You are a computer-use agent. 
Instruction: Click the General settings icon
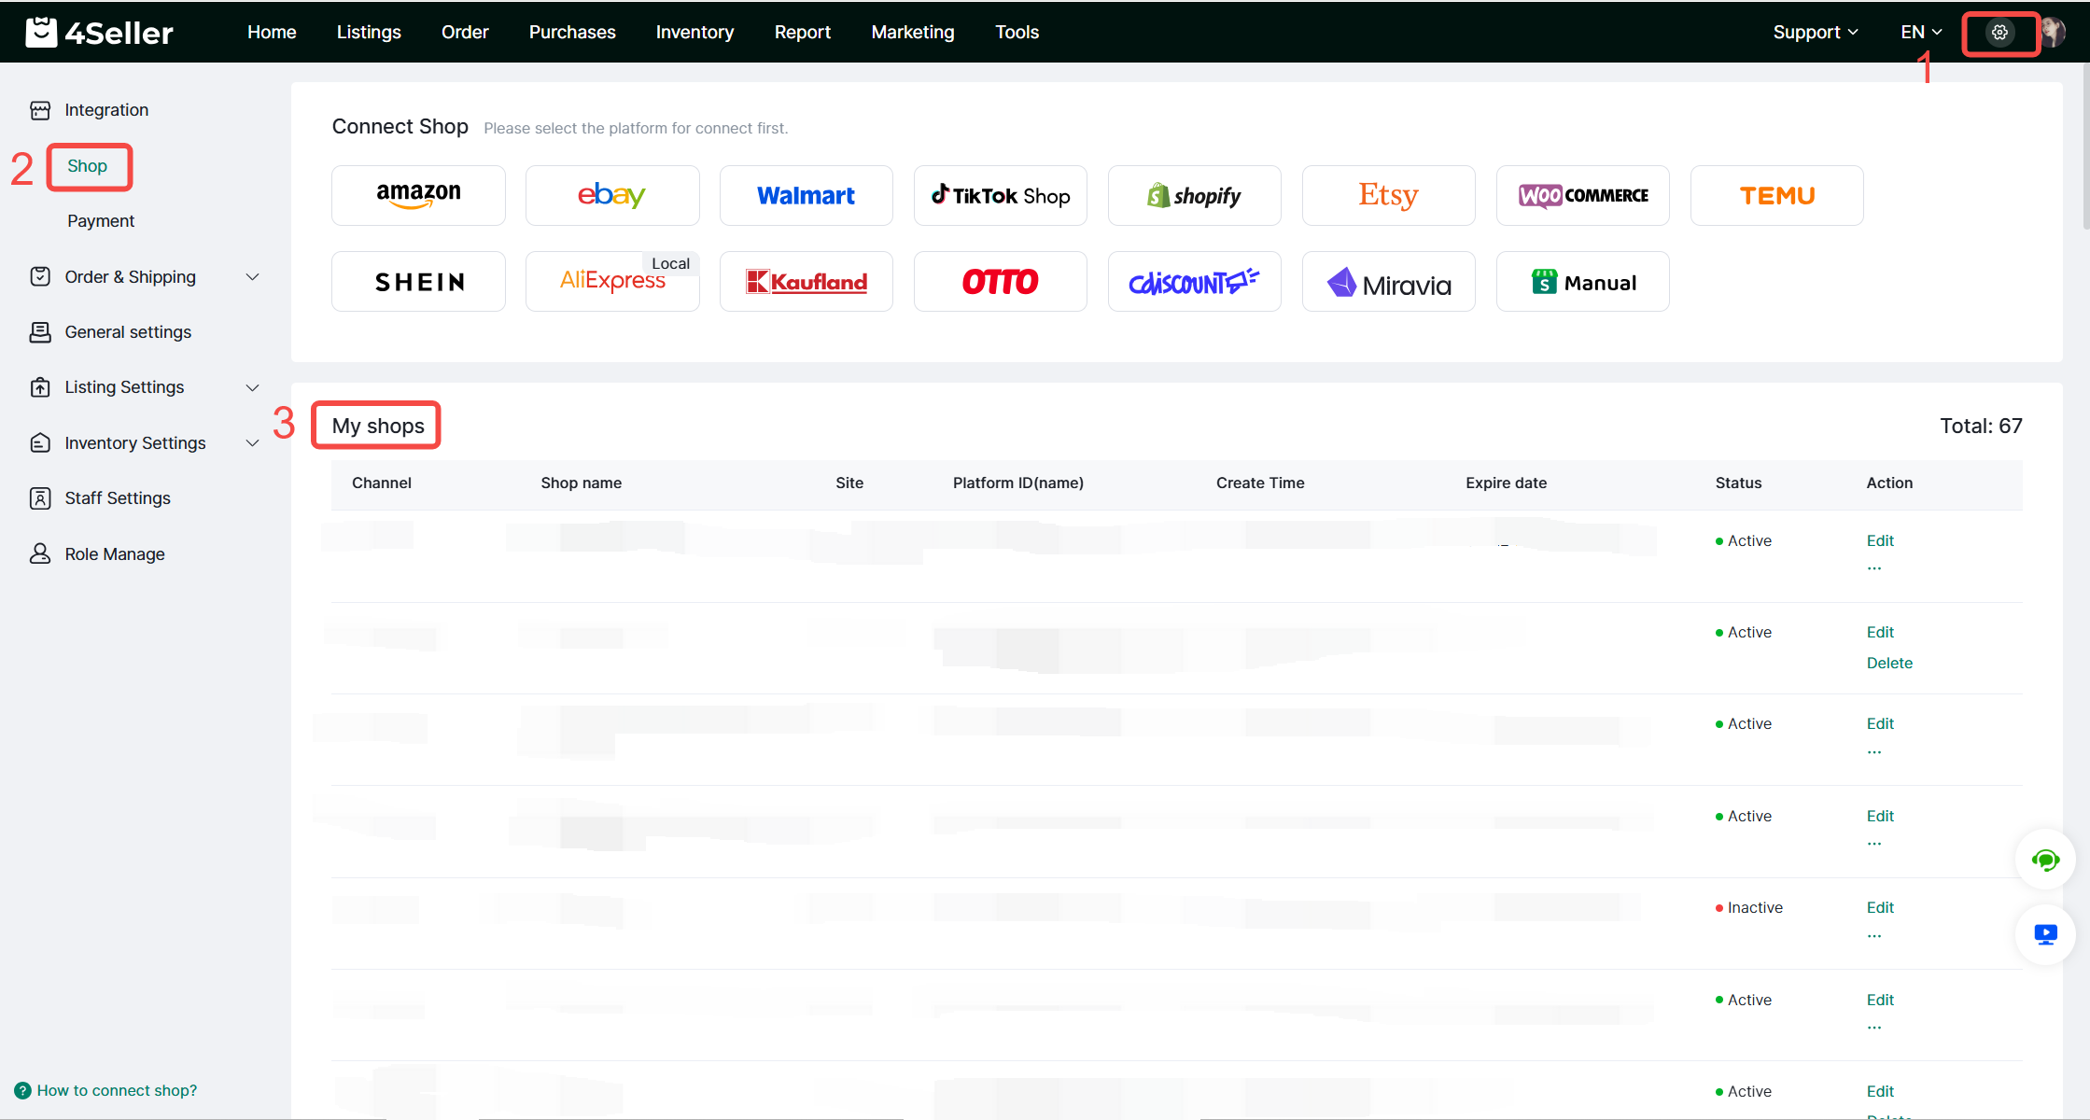coord(40,332)
